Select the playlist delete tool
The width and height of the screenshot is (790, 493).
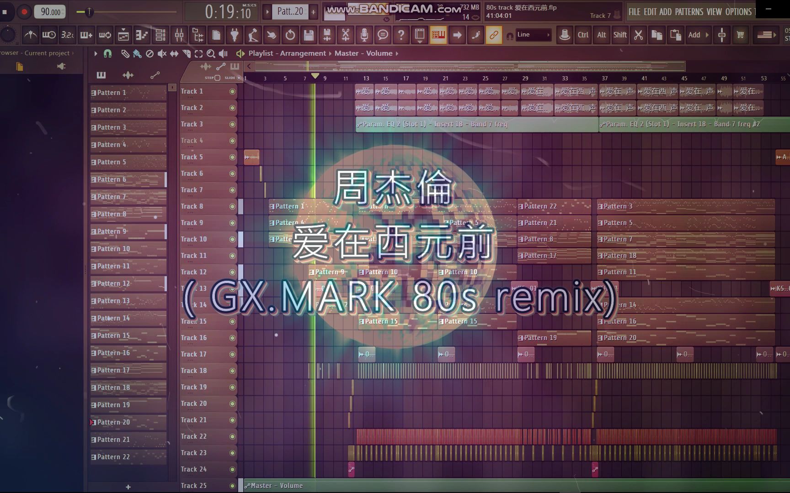coord(149,53)
